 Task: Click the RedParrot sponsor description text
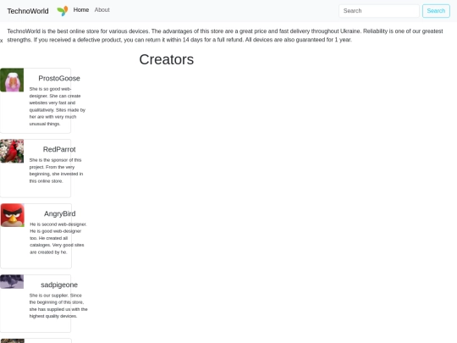coord(56,170)
